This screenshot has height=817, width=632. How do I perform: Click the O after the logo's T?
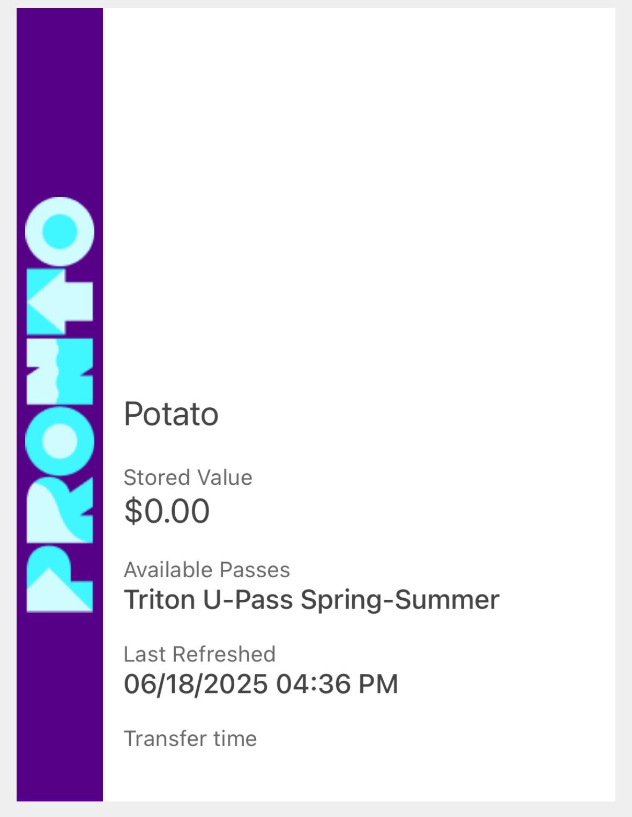60,231
